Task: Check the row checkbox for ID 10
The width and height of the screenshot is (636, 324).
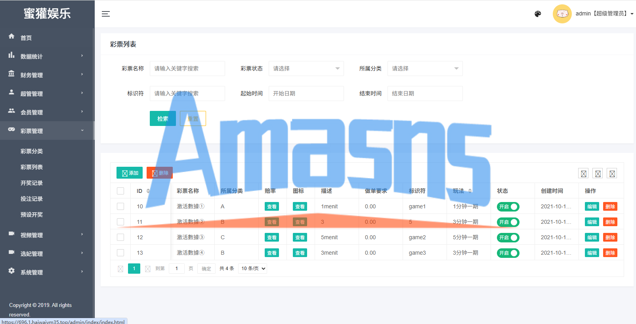Action: pyautogui.click(x=120, y=206)
